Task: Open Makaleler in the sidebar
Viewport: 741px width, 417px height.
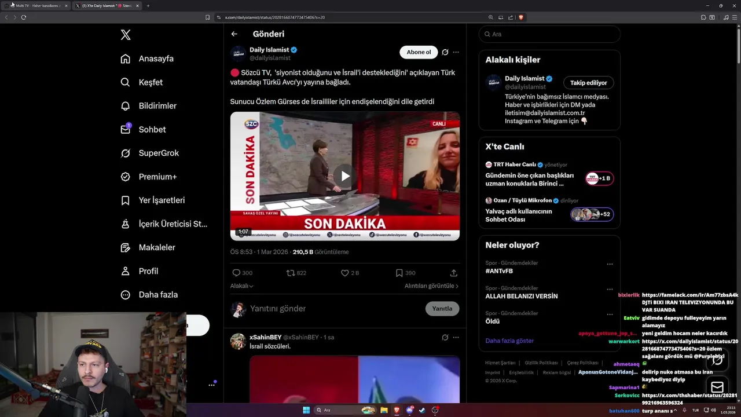Action: [x=148, y=247]
